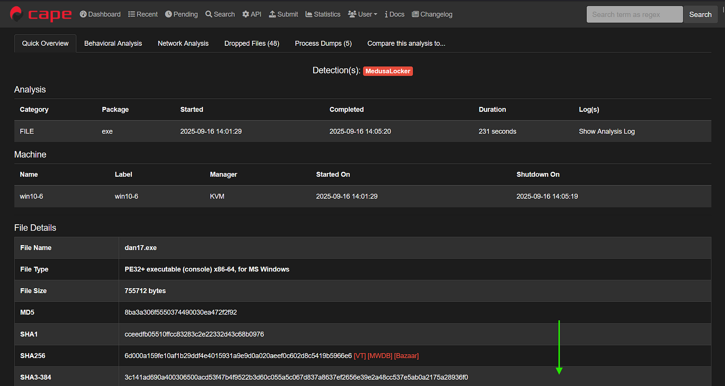Click the CAPE logo in the navbar
Image resolution: width=725 pixels, height=386 pixels.
pyautogui.click(x=40, y=14)
